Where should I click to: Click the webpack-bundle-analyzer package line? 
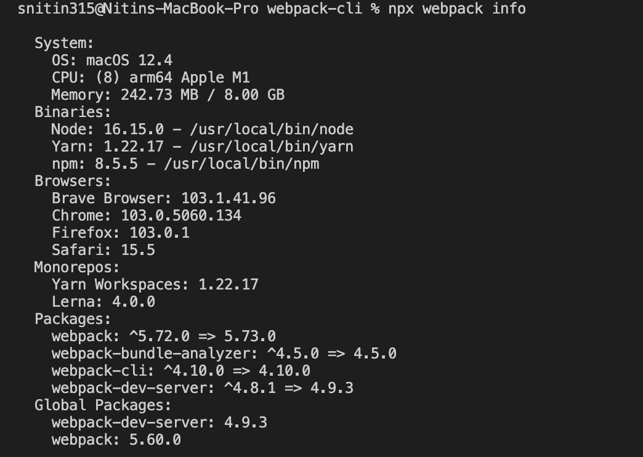(224, 353)
